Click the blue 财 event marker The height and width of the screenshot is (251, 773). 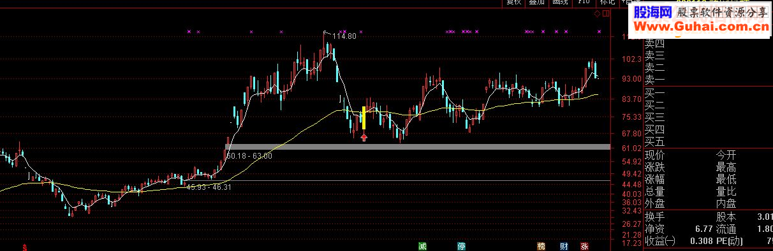coord(564,247)
